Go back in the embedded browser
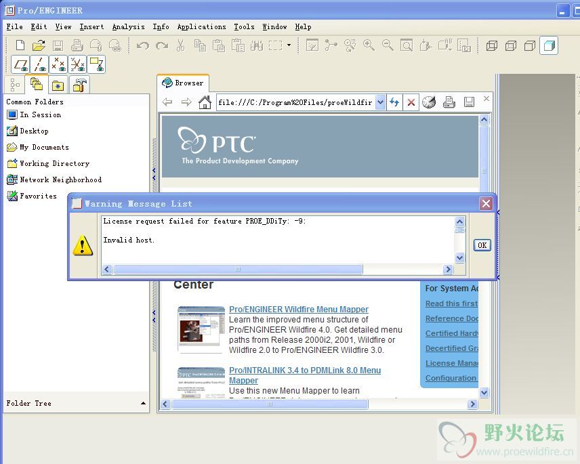This screenshot has height=464, width=580. click(x=167, y=102)
